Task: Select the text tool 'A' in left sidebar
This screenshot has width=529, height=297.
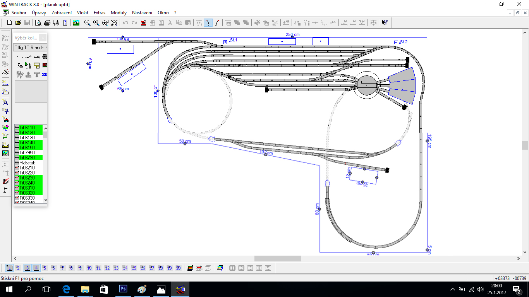Action: tap(5, 102)
